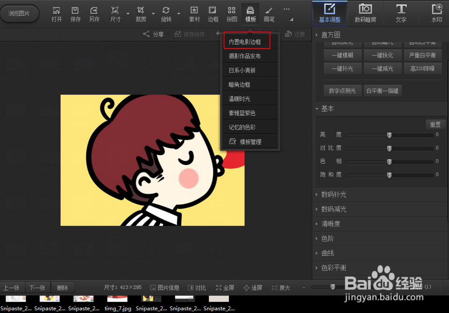Click the 浏览图片 button

click(x=19, y=13)
